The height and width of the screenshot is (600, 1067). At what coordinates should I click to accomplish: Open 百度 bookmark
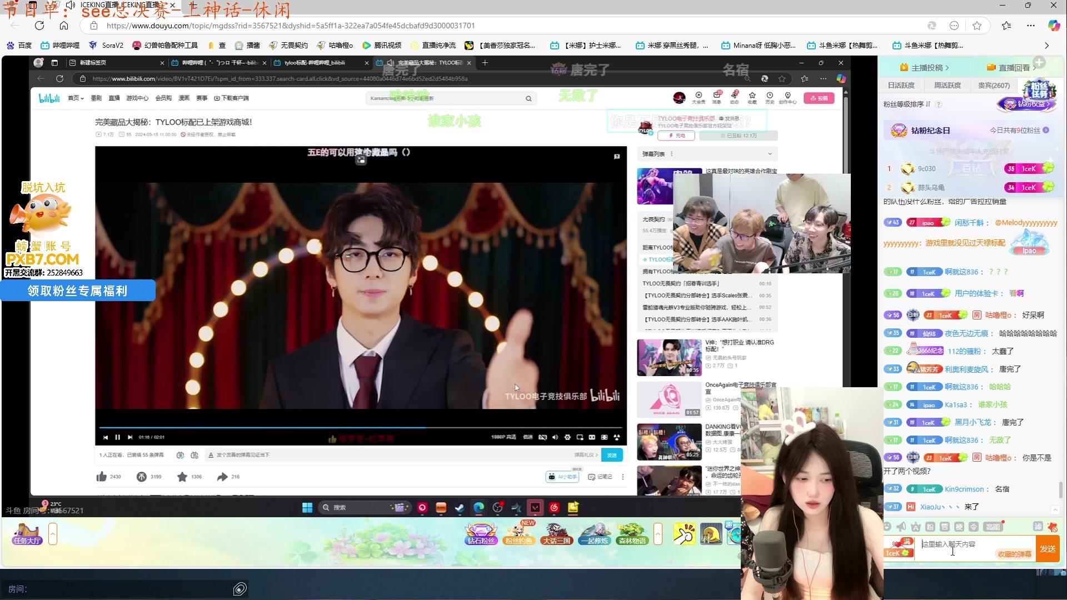19,46
